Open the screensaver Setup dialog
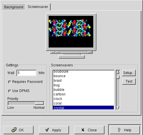The height and width of the screenshot is (135, 143). (129, 73)
